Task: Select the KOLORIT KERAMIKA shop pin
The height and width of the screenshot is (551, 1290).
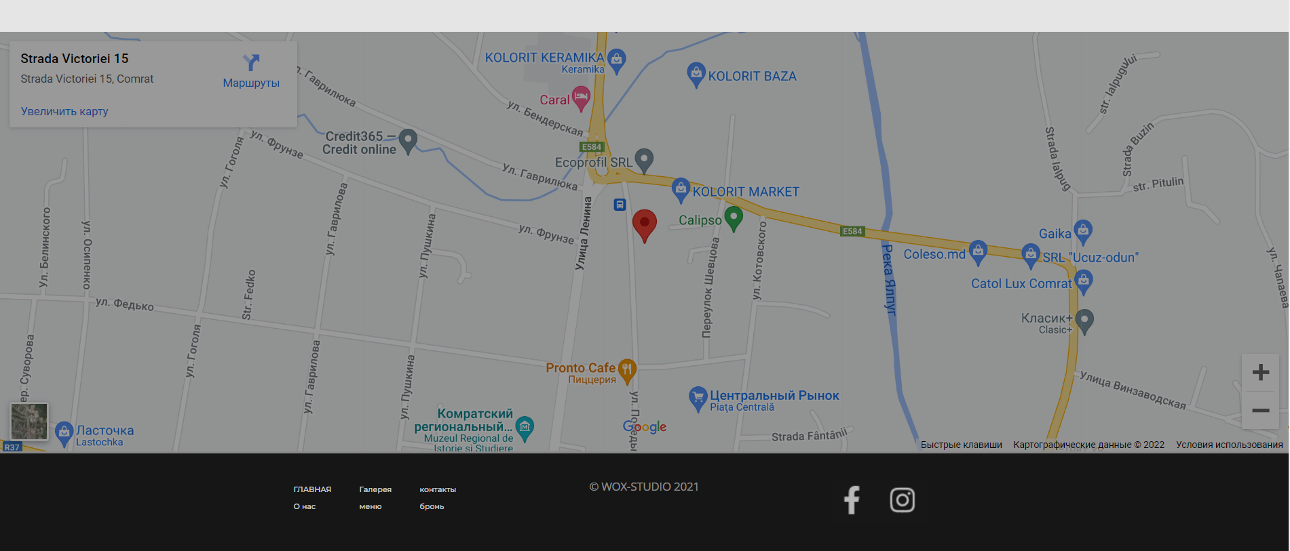Action: point(616,61)
